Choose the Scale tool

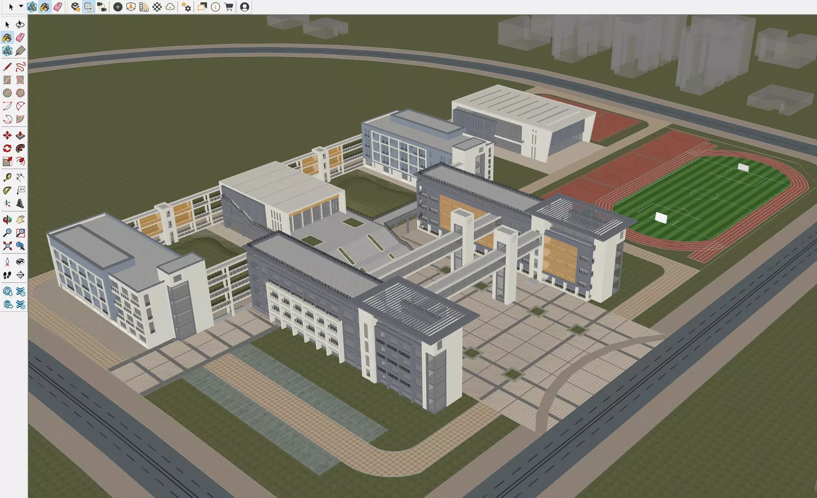[7, 162]
